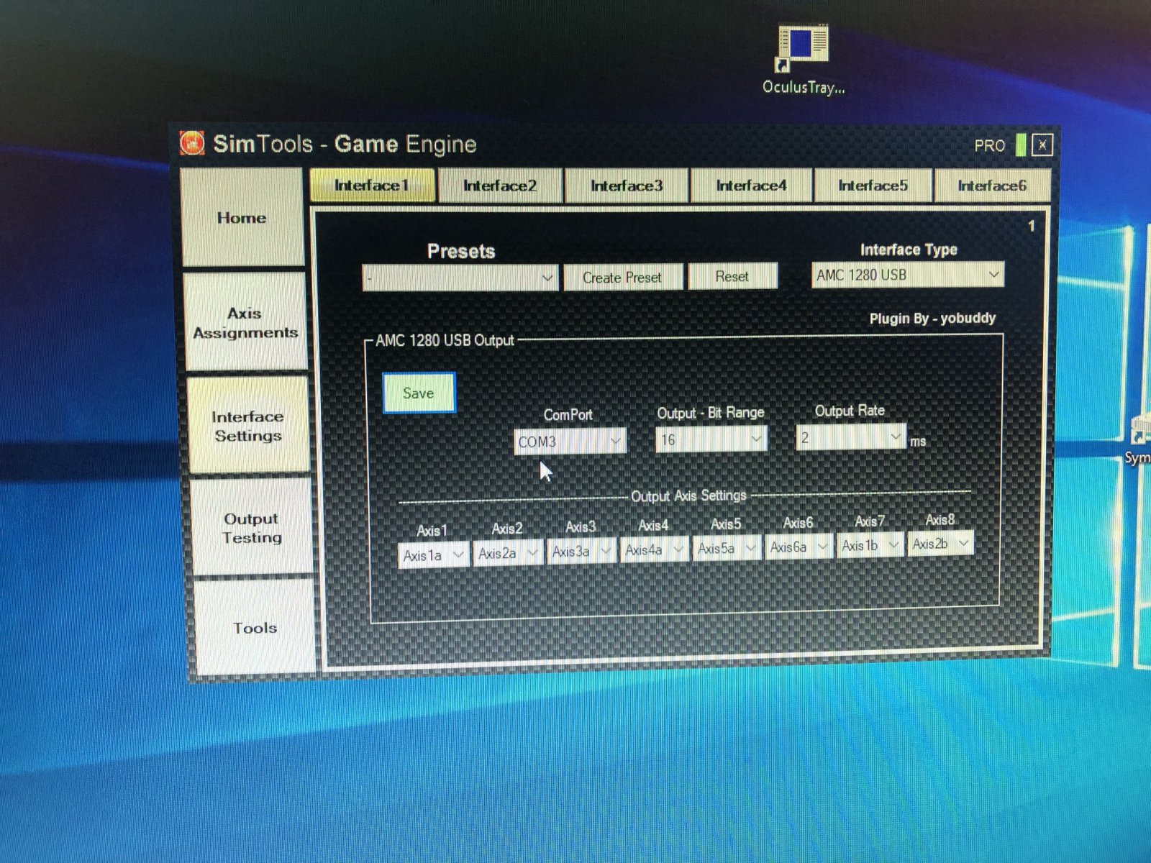Click the green PRO status indicator
1151x863 pixels.
point(1021,145)
